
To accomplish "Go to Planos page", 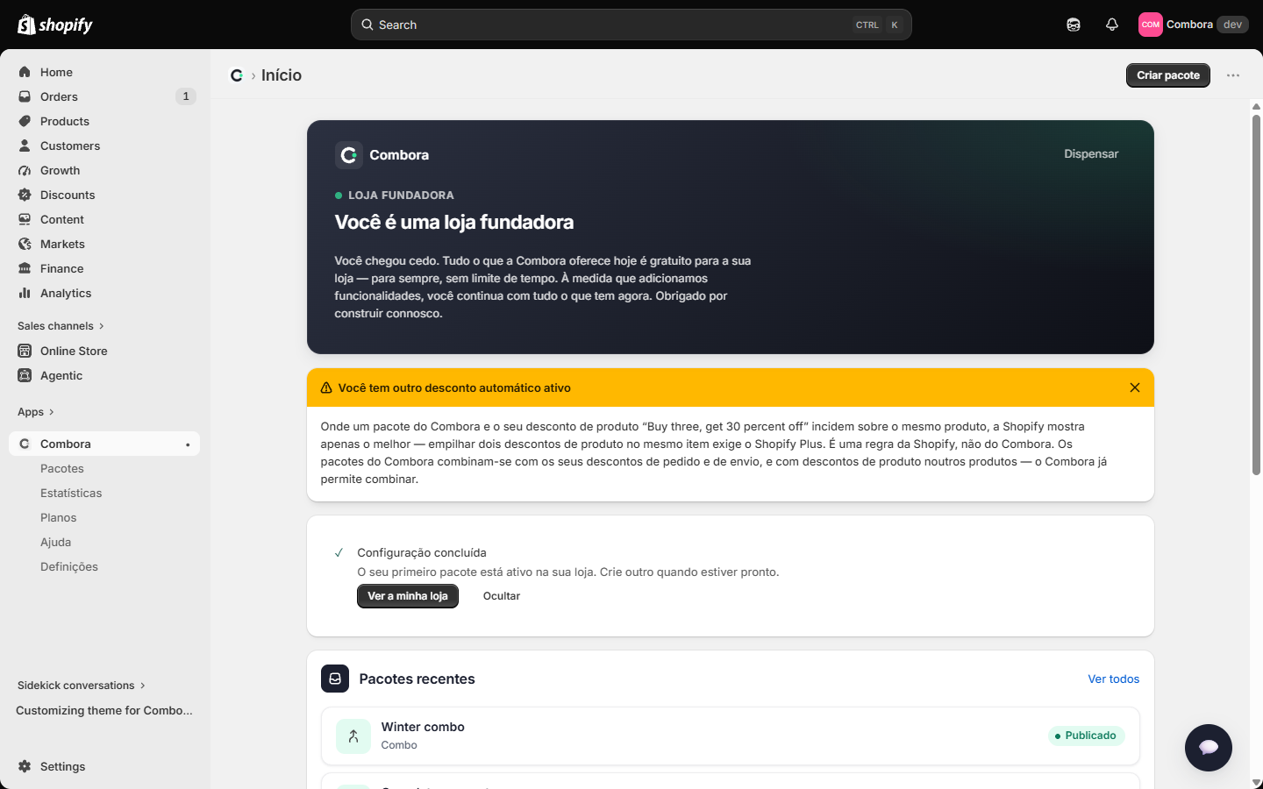I will (x=59, y=517).
